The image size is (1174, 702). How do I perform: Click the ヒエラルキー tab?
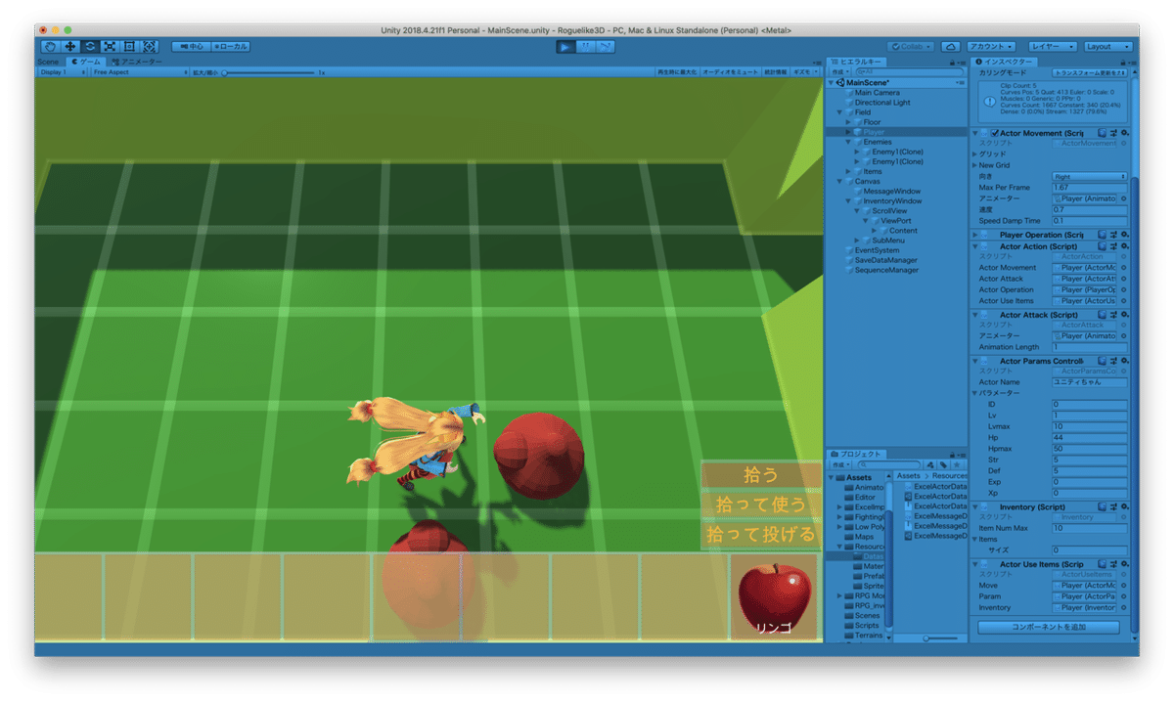[858, 62]
